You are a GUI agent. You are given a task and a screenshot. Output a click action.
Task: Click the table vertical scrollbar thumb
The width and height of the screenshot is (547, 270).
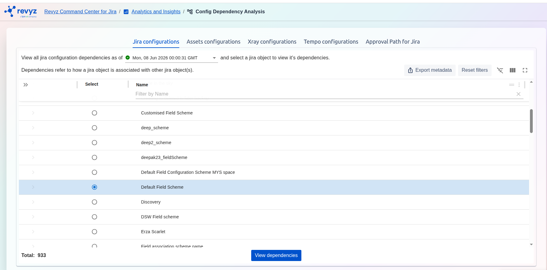click(531, 121)
